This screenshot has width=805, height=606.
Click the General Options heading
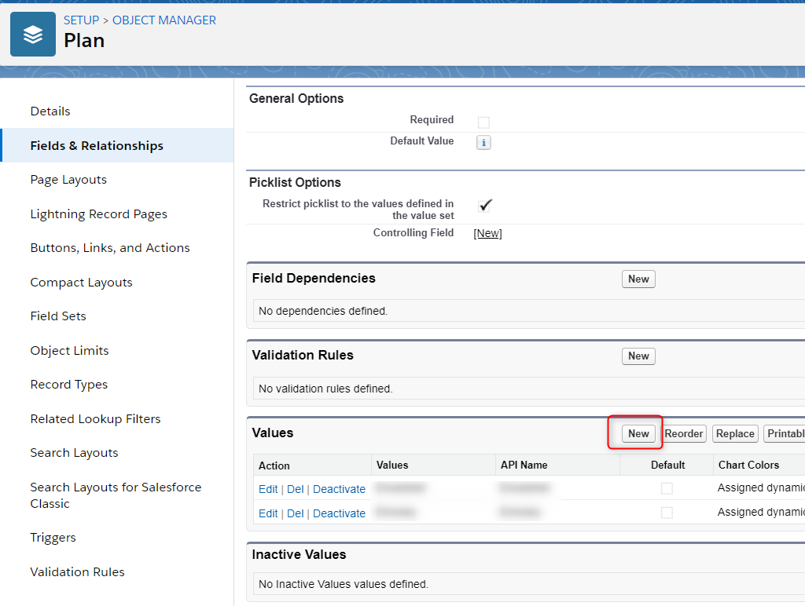(x=296, y=98)
